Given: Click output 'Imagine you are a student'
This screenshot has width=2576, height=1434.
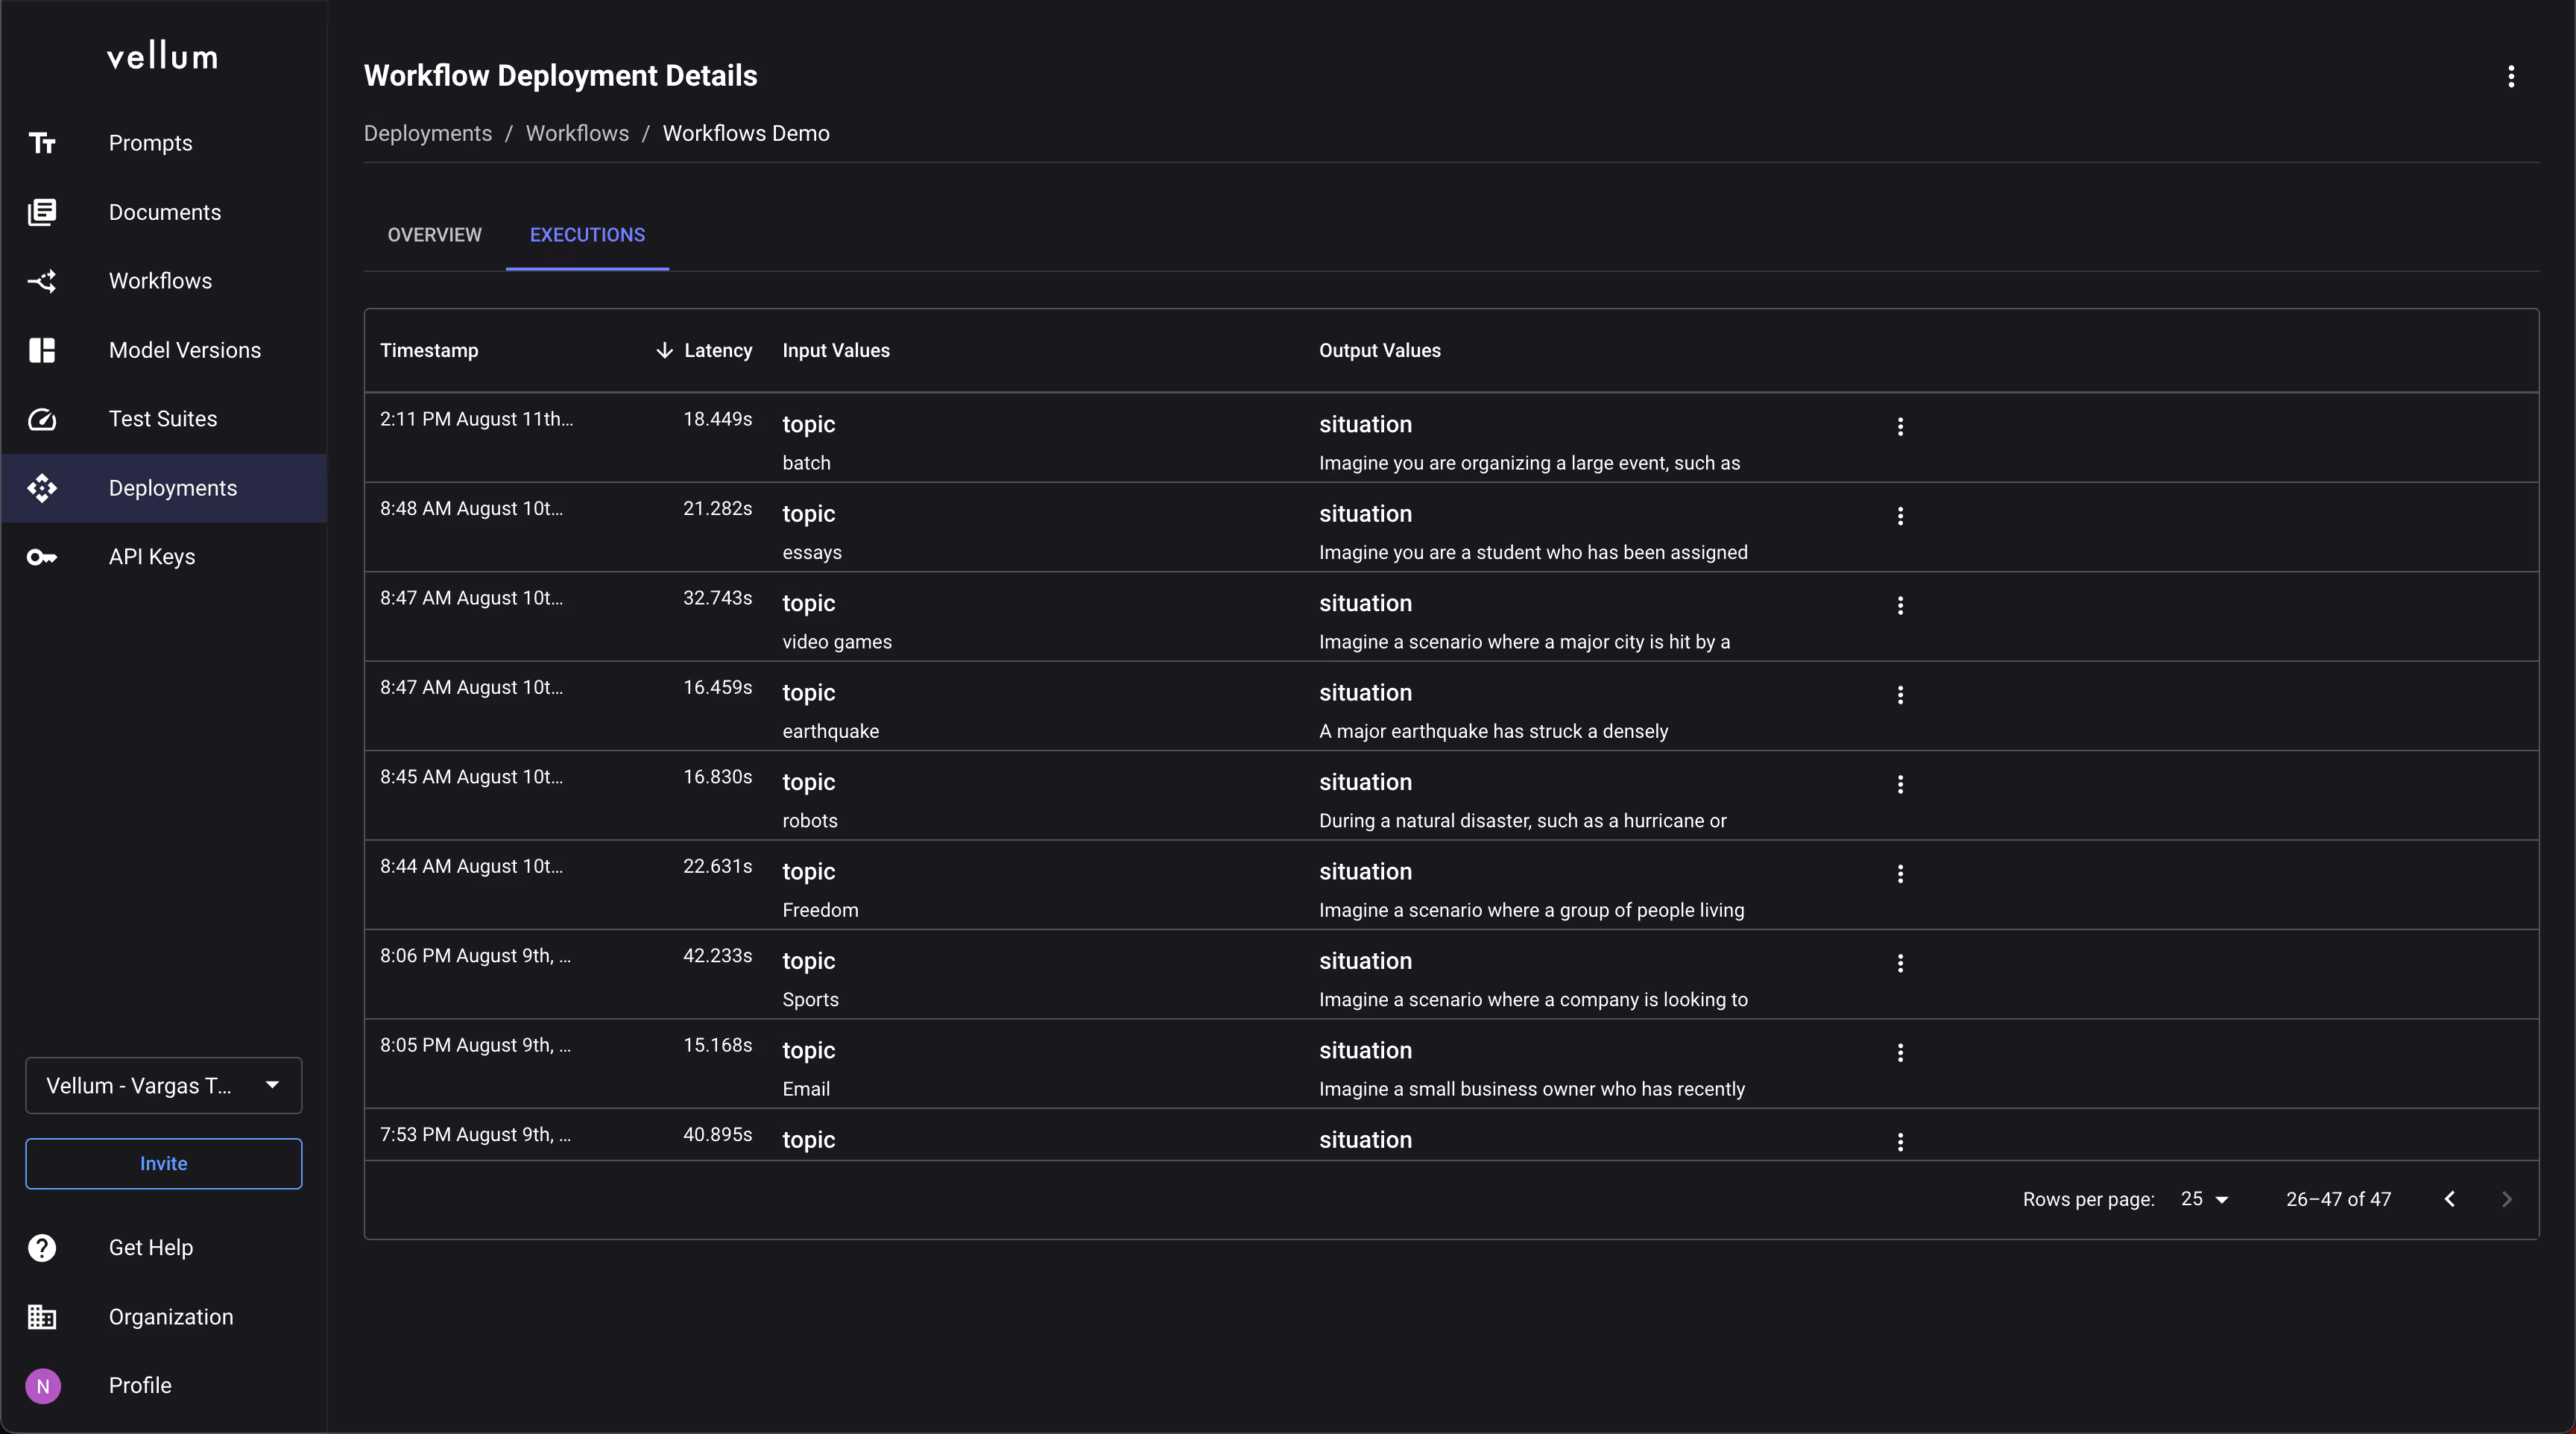Looking at the screenshot, I should 1533,553.
